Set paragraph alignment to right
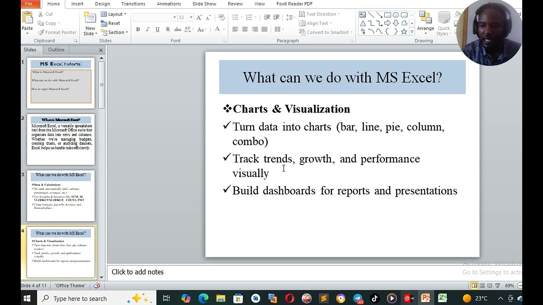Screen dimensions: 543x305 tap(255, 29)
